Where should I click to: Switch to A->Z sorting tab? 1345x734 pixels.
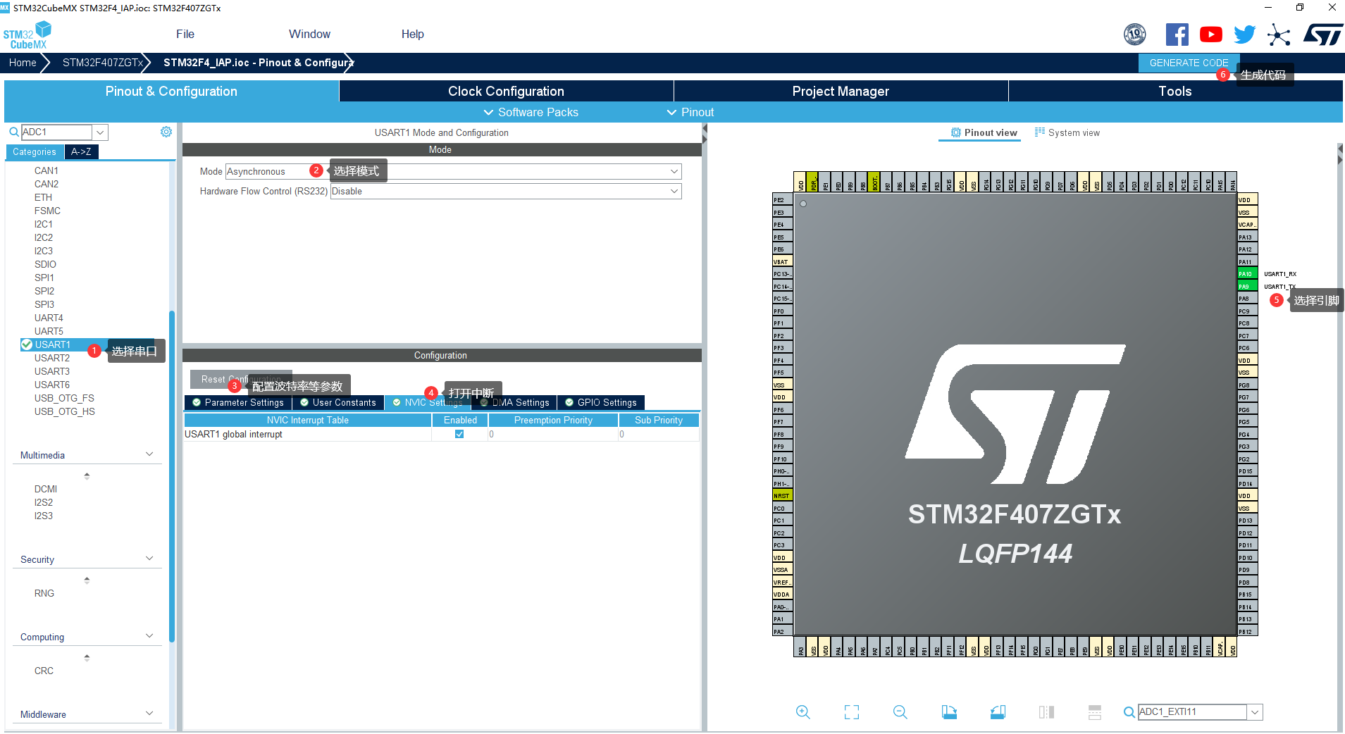81,151
